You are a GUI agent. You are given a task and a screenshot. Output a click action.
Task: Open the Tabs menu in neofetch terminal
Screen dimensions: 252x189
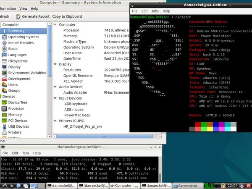(155, 11)
